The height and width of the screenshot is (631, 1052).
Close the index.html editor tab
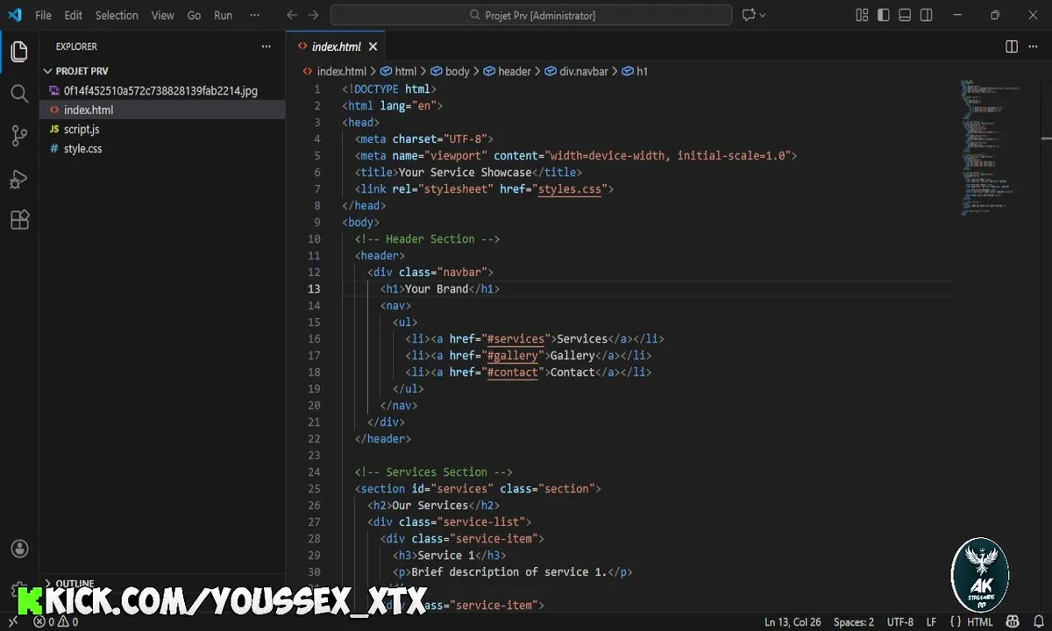(373, 47)
